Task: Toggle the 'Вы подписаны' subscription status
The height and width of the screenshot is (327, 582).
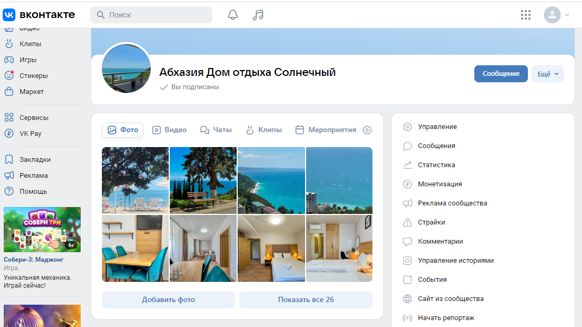Action: 189,87
